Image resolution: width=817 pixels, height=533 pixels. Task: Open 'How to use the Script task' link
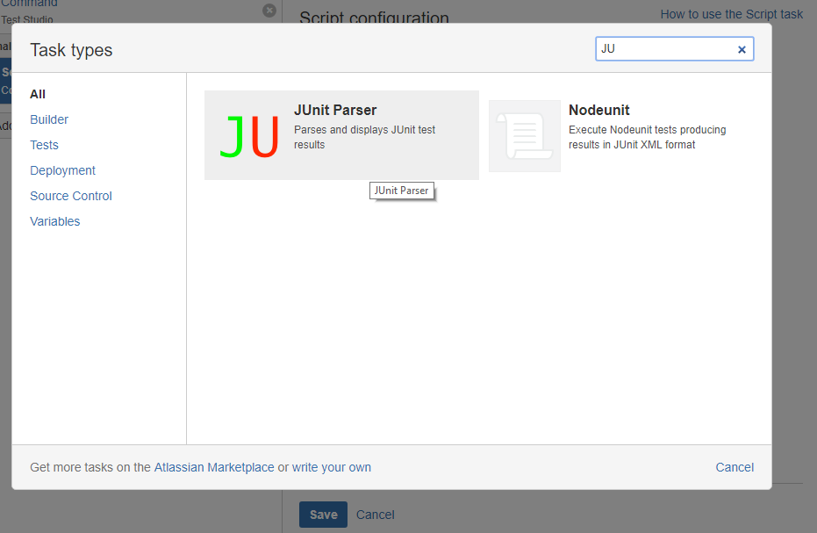click(732, 15)
